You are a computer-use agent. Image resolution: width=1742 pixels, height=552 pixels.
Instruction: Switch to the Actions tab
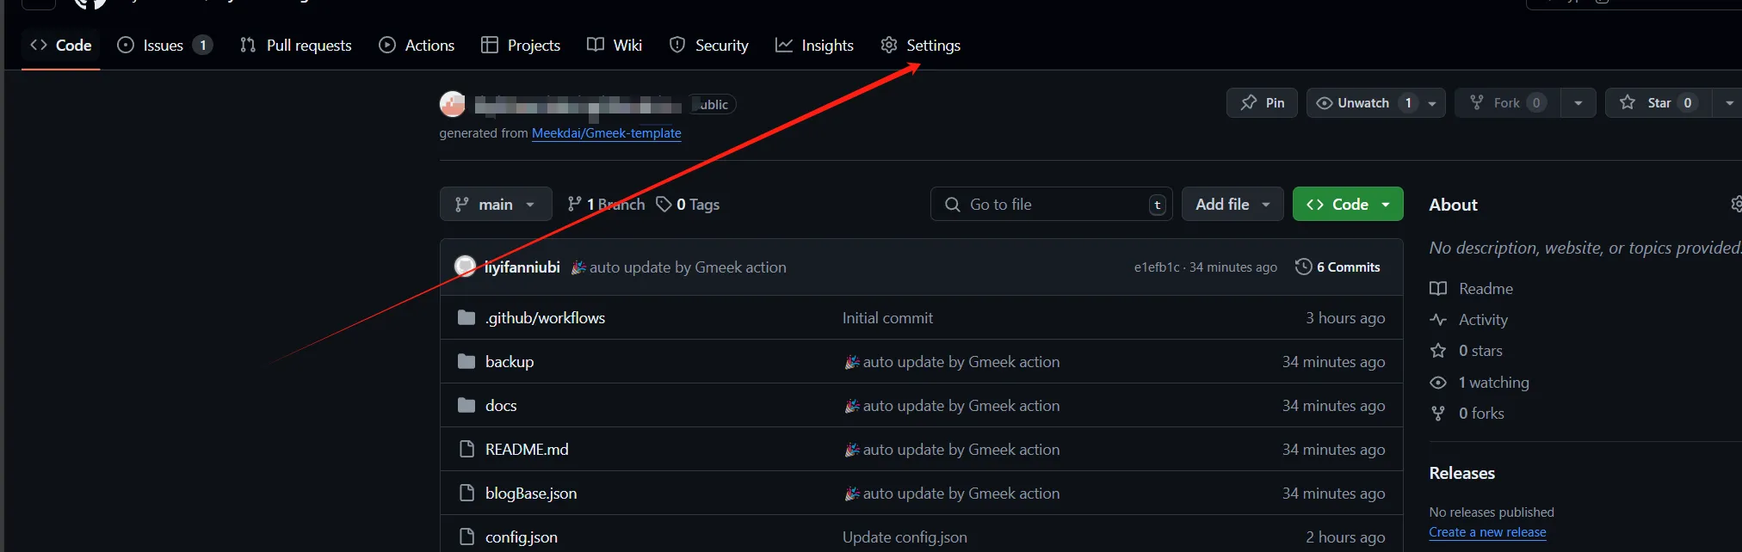click(417, 46)
